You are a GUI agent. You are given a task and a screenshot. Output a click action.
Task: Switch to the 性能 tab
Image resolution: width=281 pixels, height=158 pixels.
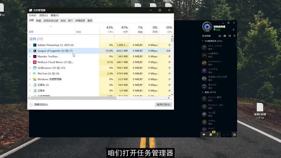(x=39, y=20)
